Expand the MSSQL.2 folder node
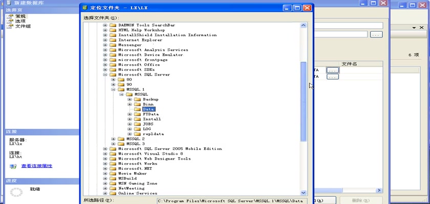 point(114,139)
